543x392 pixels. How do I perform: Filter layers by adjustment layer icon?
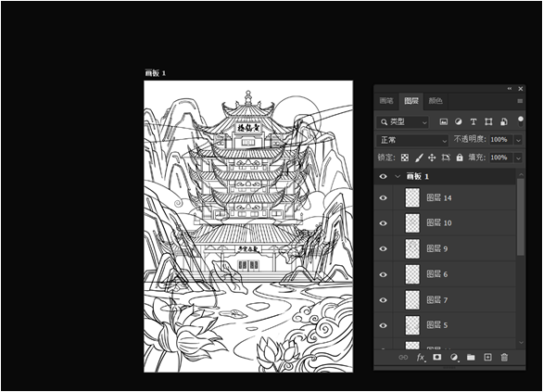(x=458, y=122)
